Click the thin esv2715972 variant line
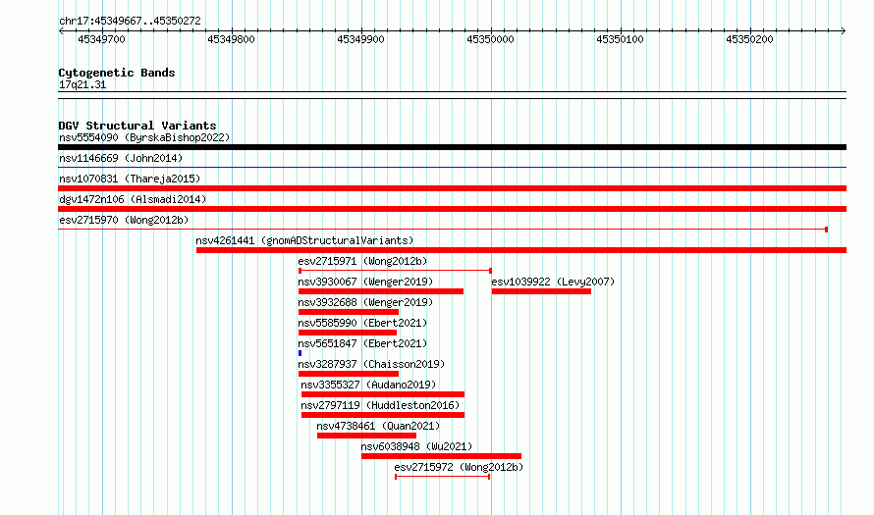The width and height of the screenshot is (874, 515). pyautogui.click(x=443, y=477)
